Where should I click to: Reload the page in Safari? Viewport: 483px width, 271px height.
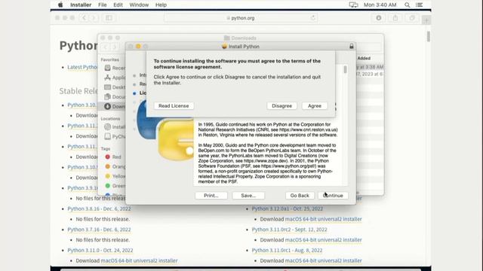(313, 18)
